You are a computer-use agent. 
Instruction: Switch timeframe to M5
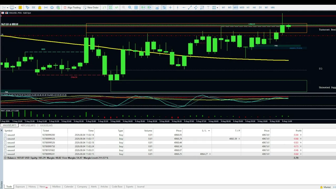coord(230,7)
